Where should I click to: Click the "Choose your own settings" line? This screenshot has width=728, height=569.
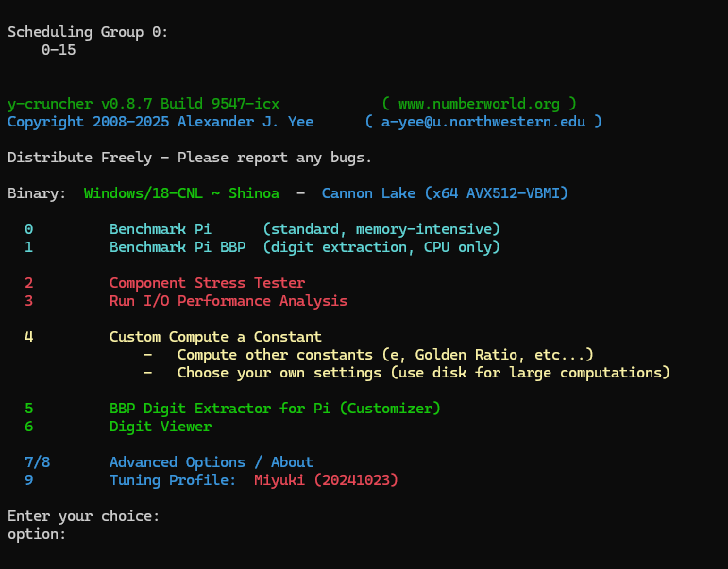[x=423, y=373]
